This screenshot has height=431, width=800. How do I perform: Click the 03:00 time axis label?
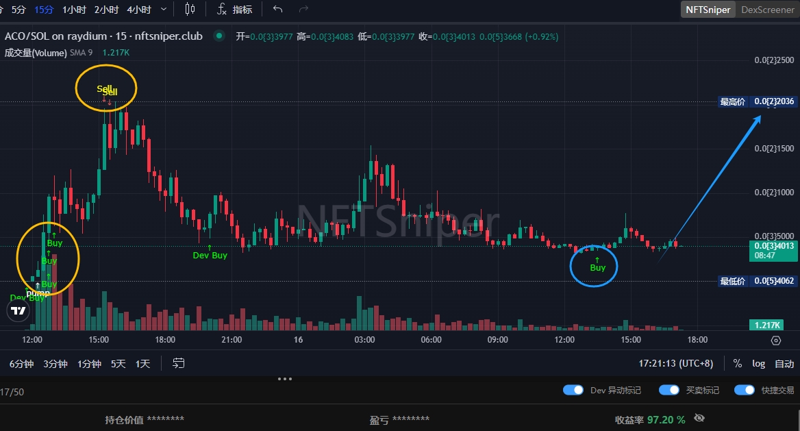pyautogui.click(x=364, y=340)
